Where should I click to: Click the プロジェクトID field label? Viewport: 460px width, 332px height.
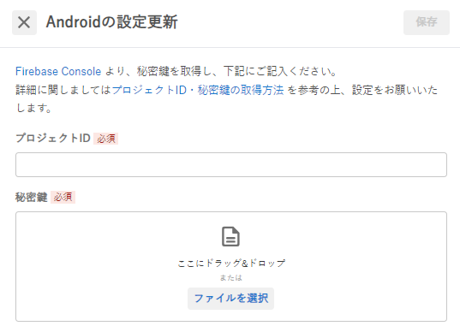coord(53,138)
